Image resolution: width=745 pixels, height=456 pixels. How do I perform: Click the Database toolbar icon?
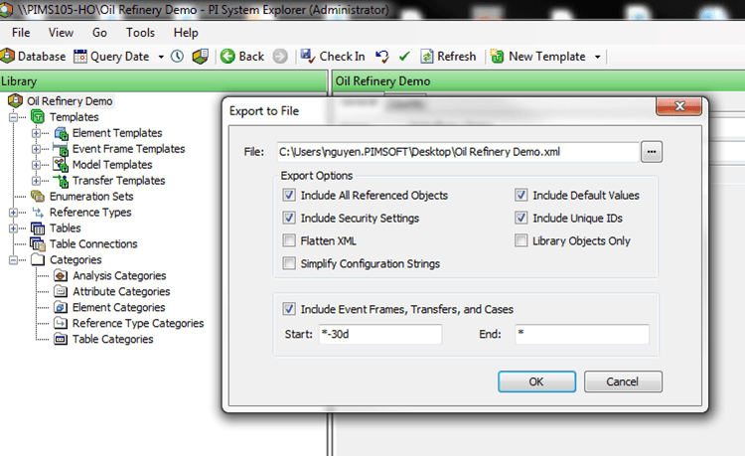pyautogui.click(x=7, y=56)
